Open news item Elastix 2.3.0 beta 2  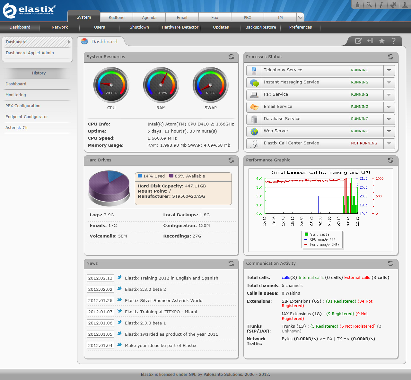click(x=145, y=289)
